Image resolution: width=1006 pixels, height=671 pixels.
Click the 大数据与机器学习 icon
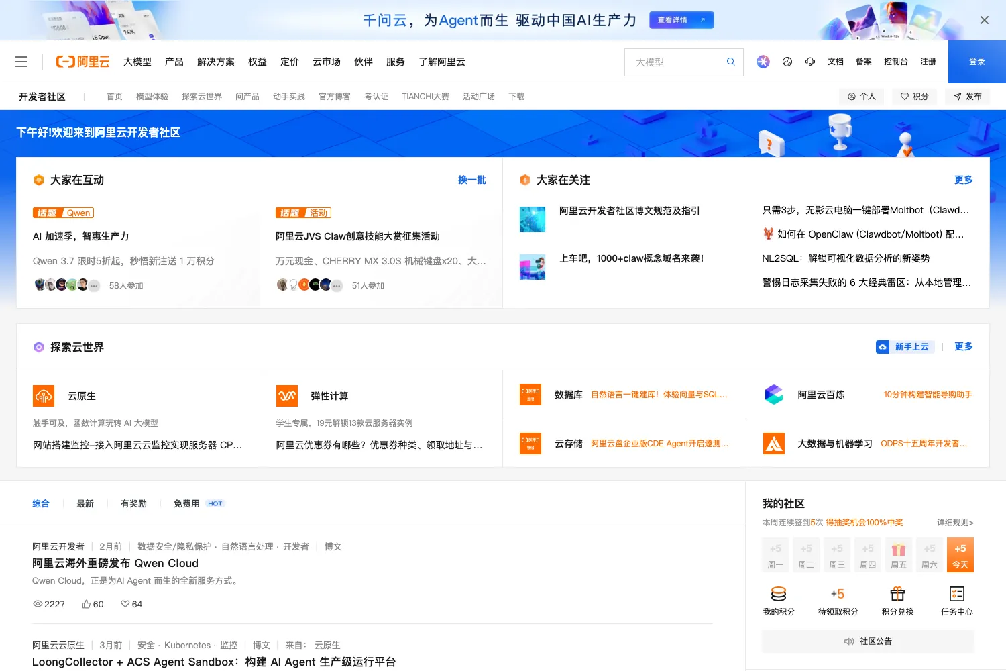tap(774, 444)
